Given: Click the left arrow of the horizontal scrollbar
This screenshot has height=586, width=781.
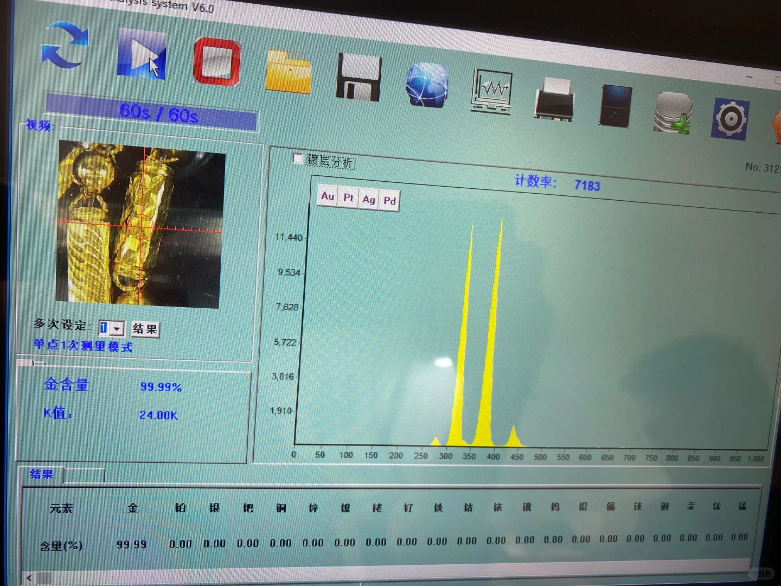Looking at the screenshot, I should coord(29,578).
